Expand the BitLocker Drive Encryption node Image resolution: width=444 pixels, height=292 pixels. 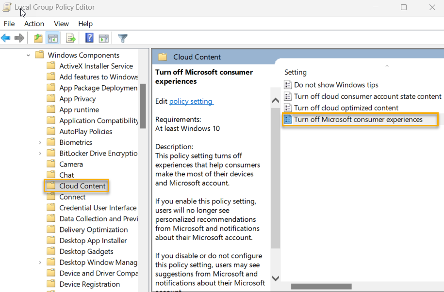coord(39,153)
